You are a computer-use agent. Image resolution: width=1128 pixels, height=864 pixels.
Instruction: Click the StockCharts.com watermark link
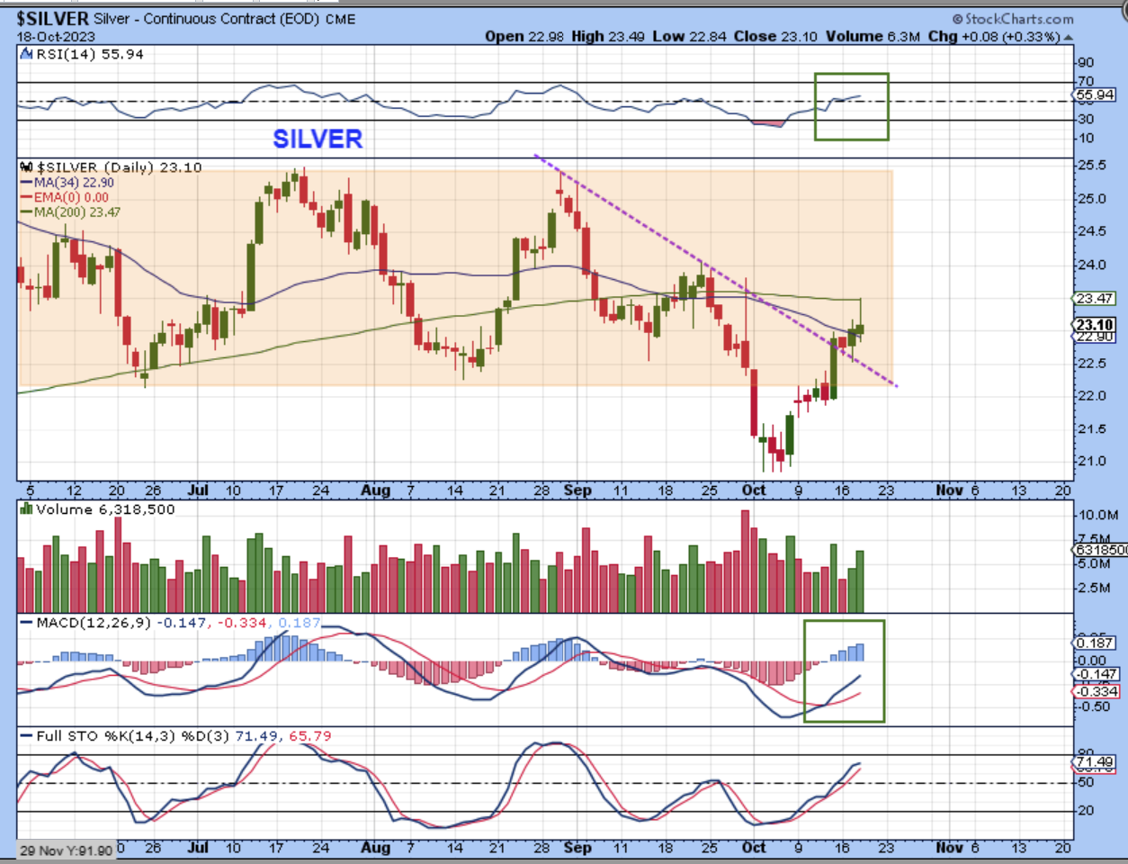tap(1013, 19)
